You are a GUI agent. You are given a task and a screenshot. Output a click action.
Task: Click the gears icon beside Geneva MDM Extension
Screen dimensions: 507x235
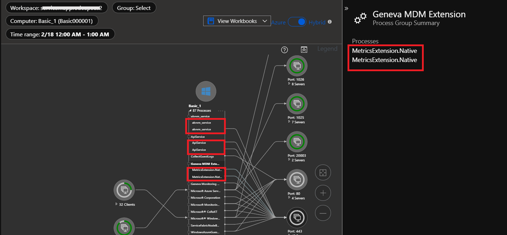click(360, 18)
